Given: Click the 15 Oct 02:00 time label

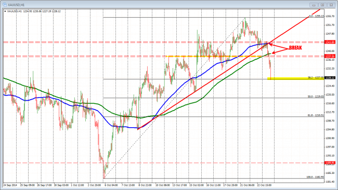Looking at the screenshot, I should (x=197, y=185).
